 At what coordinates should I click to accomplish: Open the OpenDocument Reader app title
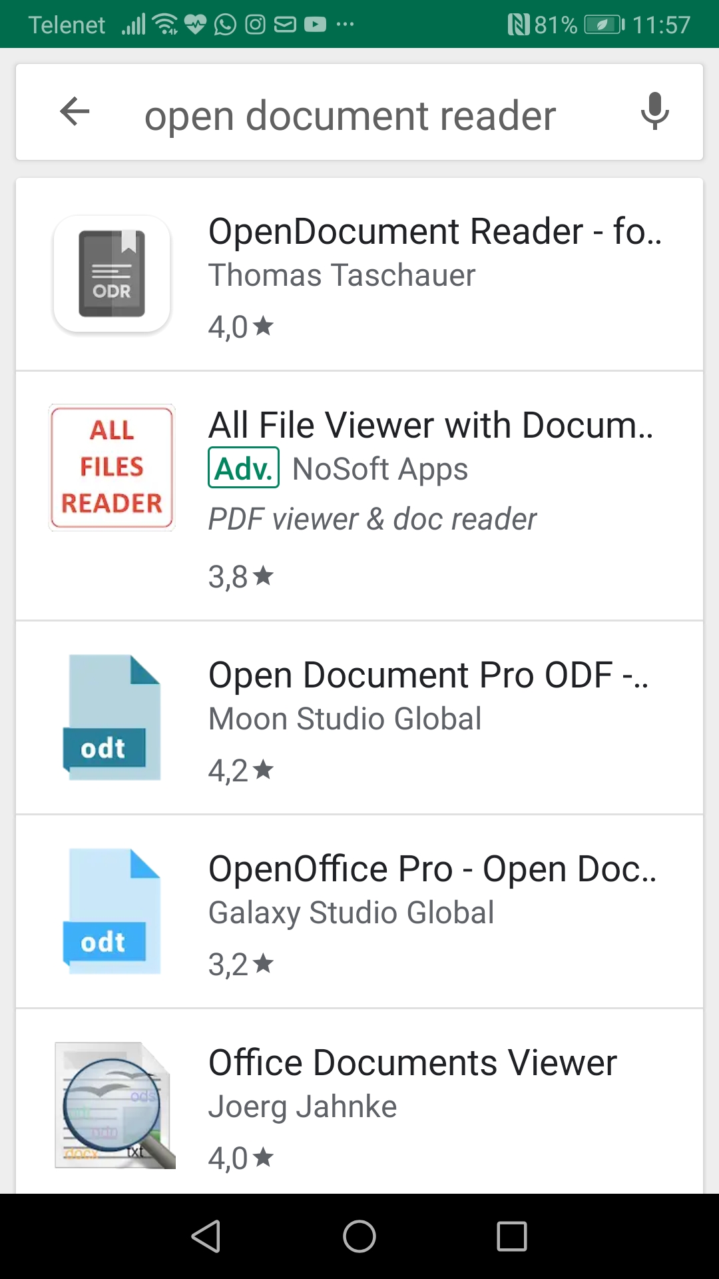point(435,232)
